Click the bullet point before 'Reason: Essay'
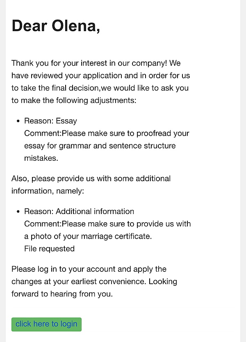Image resolution: width=246 pixels, height=342 pixels. pos(18,121)
